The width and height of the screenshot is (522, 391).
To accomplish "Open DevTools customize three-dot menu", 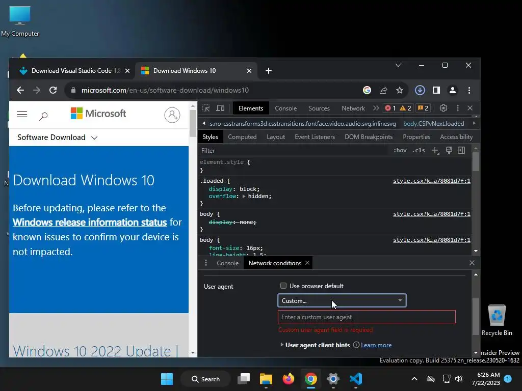I will 458,108.
